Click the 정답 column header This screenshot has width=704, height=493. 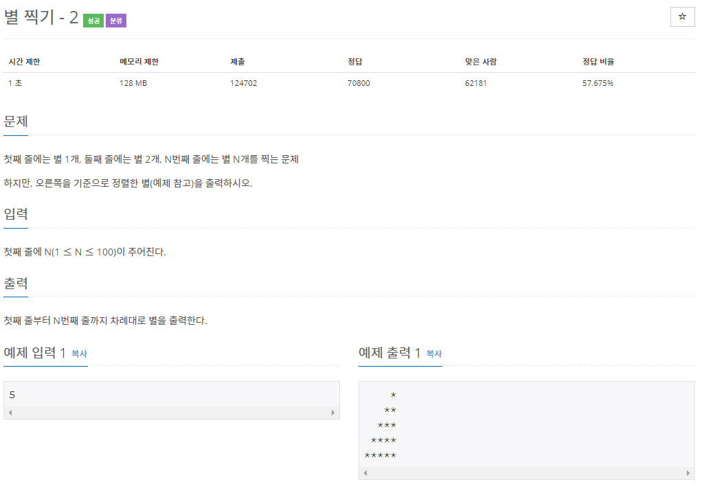tap(355, 62)
